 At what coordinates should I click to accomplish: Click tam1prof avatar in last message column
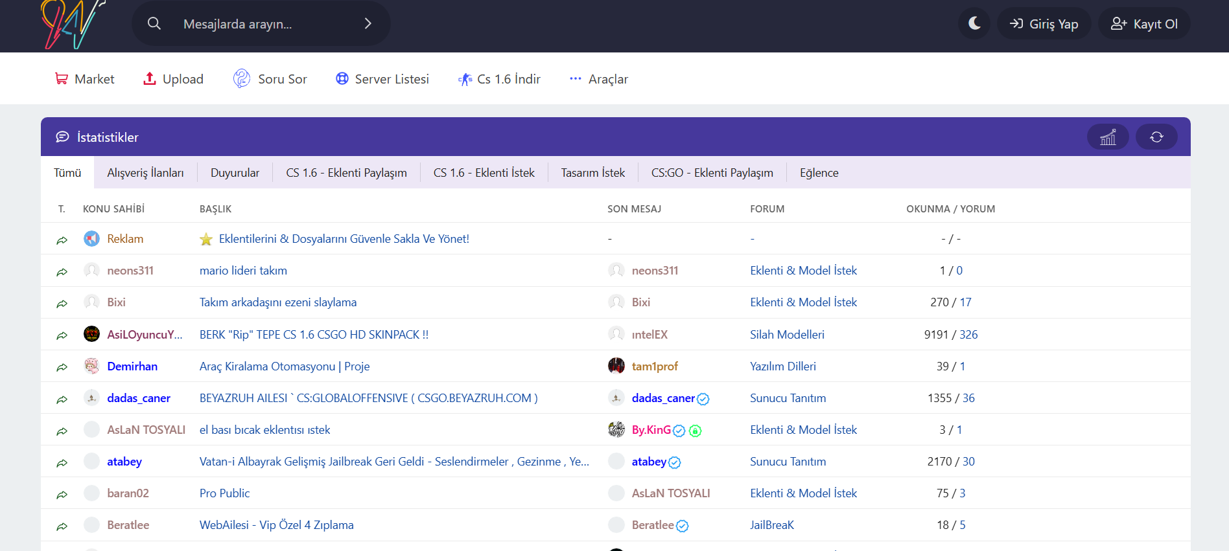(616, 366)
